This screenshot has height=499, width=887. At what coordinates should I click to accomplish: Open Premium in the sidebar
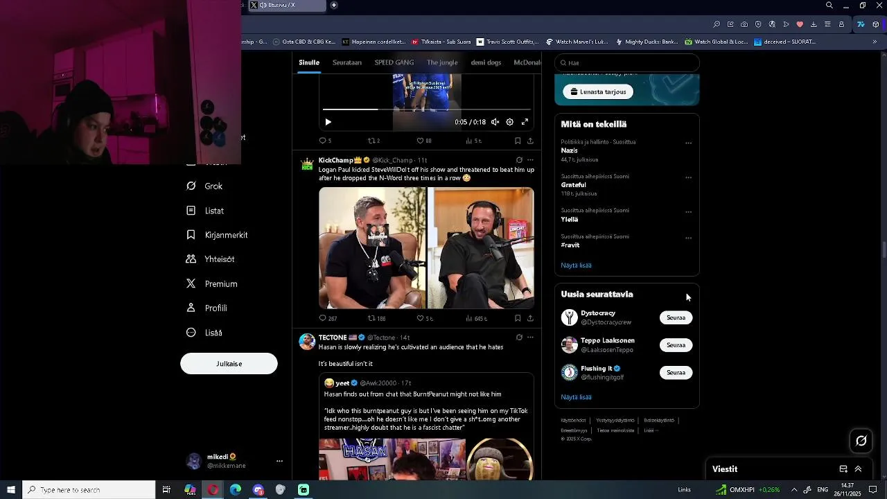tap(212, 284)
